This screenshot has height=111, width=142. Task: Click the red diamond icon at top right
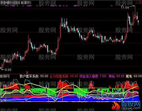pyautogui.click(x=137, y=2)
